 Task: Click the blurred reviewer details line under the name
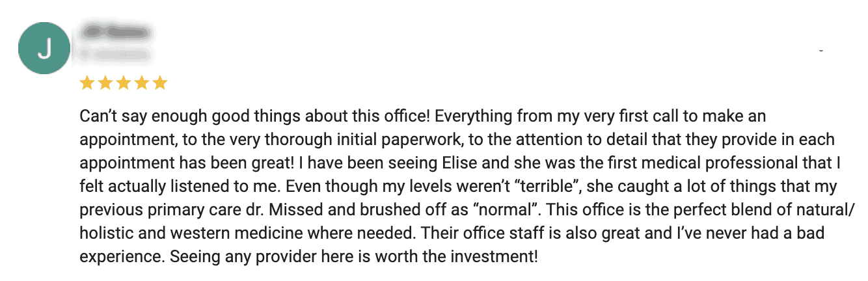tap(116, 55)
